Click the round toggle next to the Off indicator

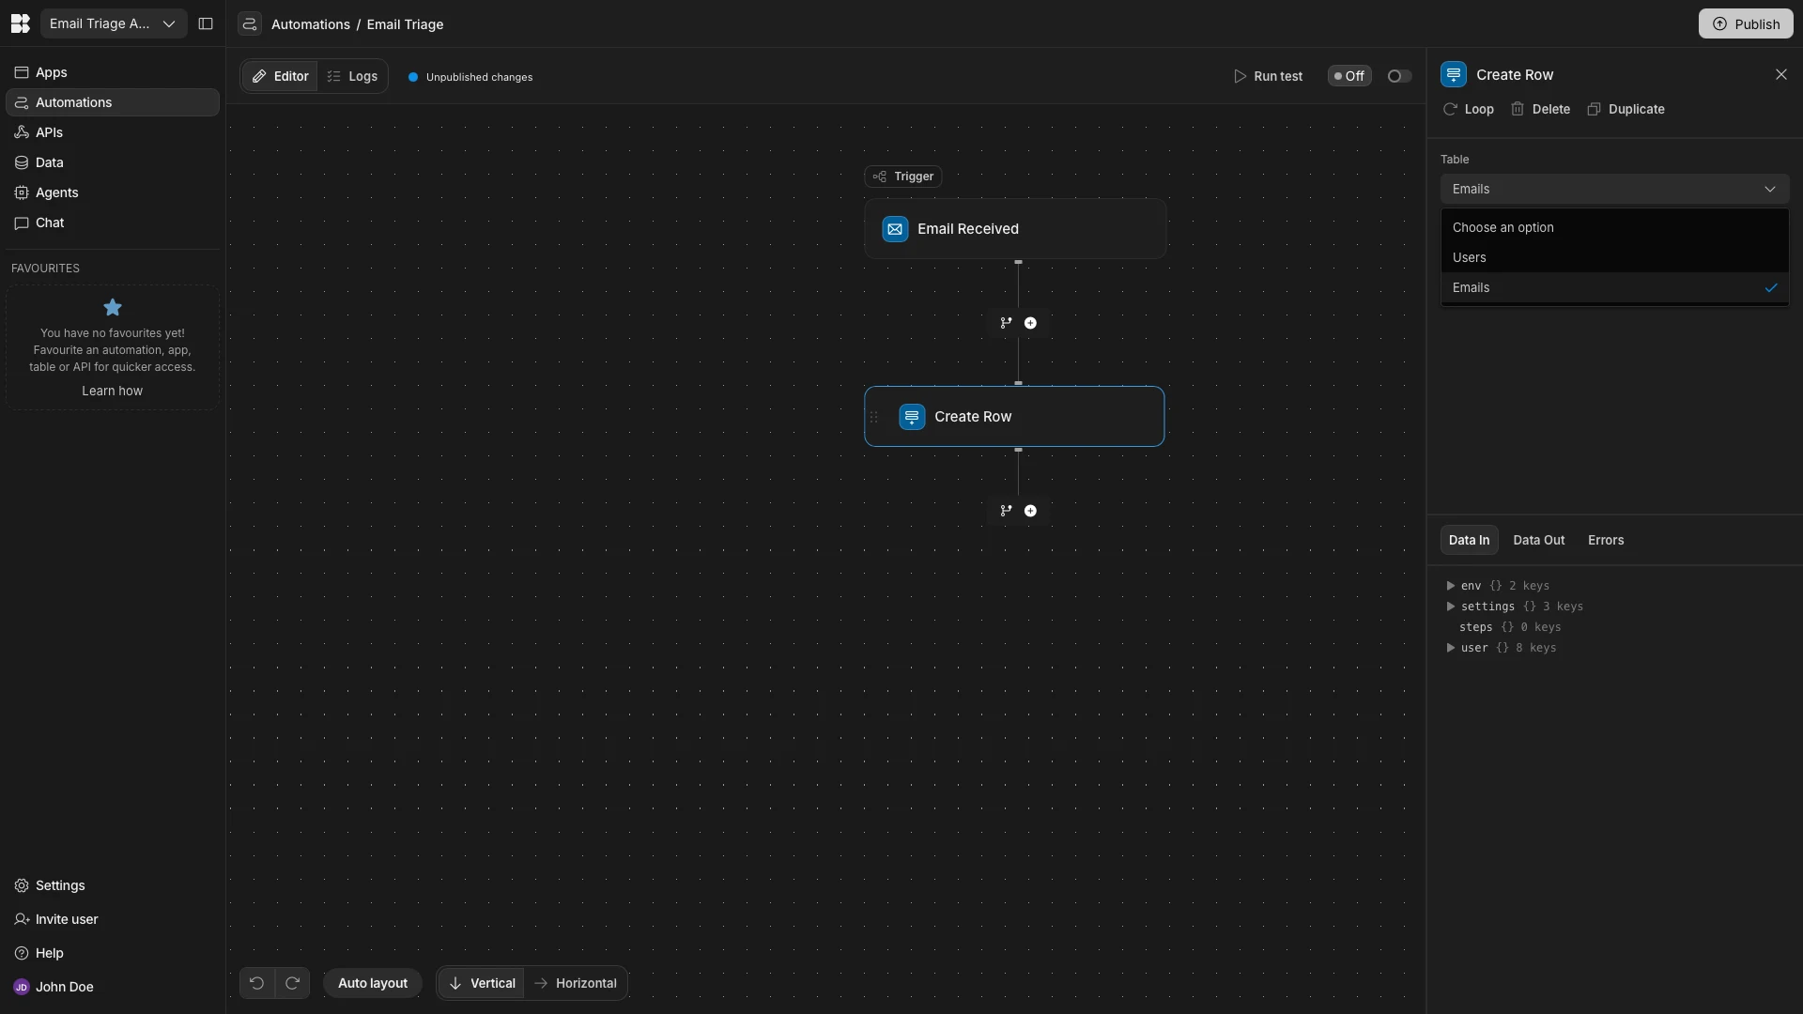[x=1397, y=76]
